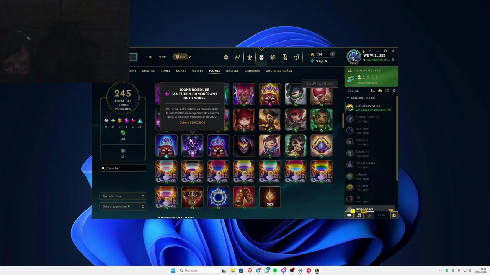Open Spotify from the taskbar
The height and width of the screenshot is (275, 490).
click(275, 270)
